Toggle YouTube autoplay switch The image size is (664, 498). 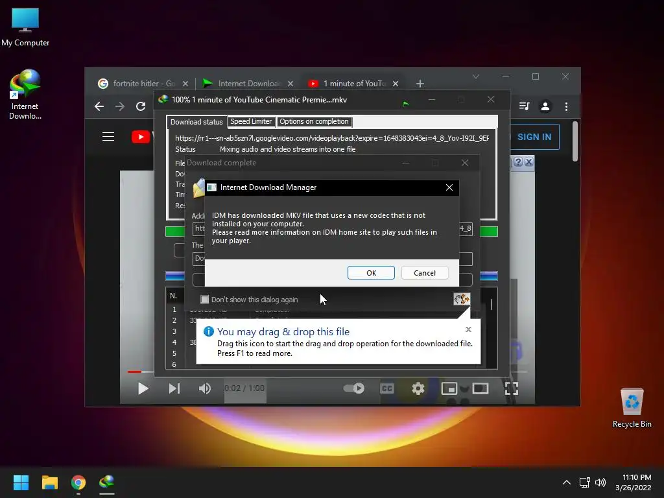pyautogui.click(x=354, y=388)
